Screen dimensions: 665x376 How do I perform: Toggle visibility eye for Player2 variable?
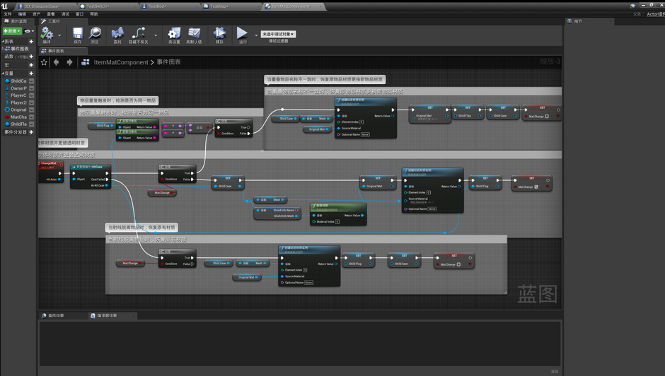(x=31, y=102)
